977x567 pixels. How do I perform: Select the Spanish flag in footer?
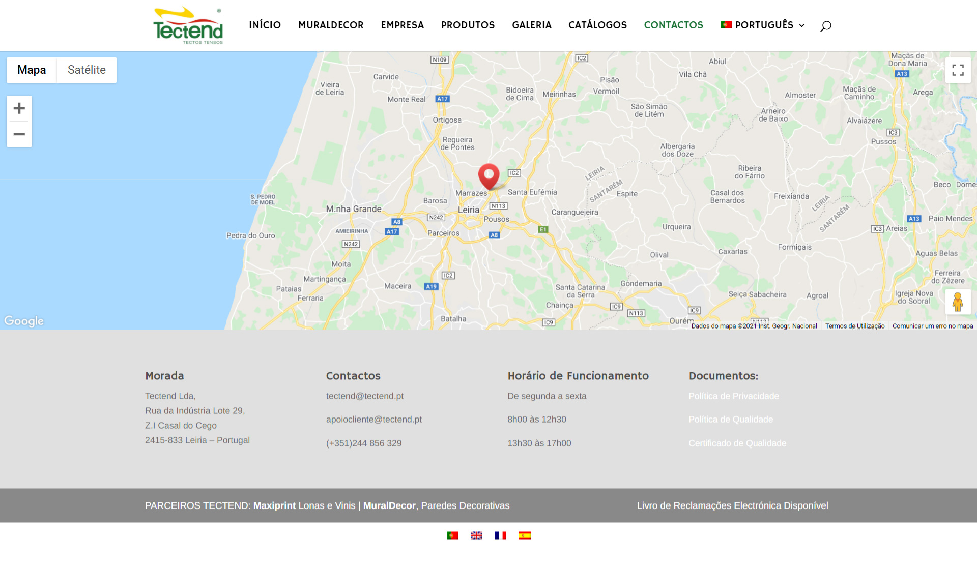point(525,535)
